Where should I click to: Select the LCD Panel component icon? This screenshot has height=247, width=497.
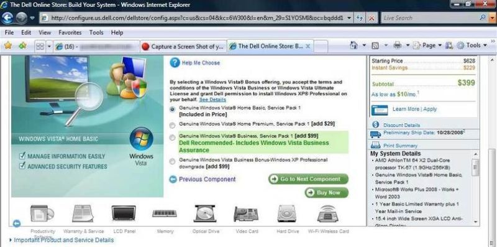pyautogui.click(x=124, y=213)
